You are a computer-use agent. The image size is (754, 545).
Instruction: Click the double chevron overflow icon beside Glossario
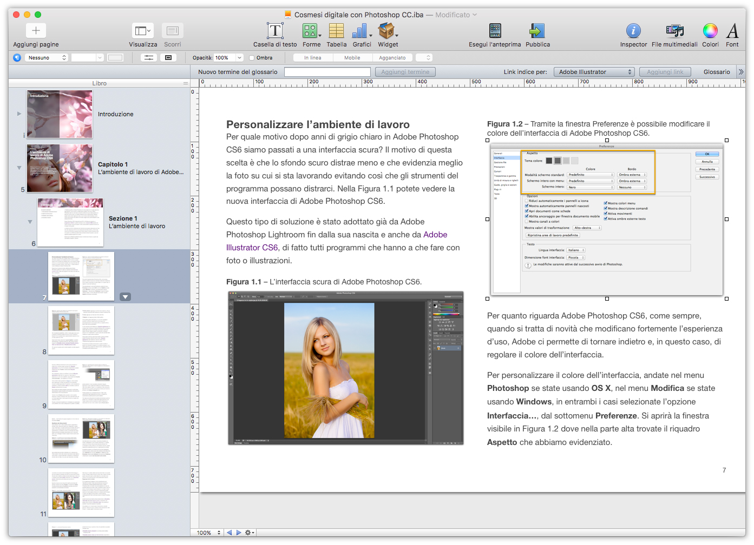point(741,72)
